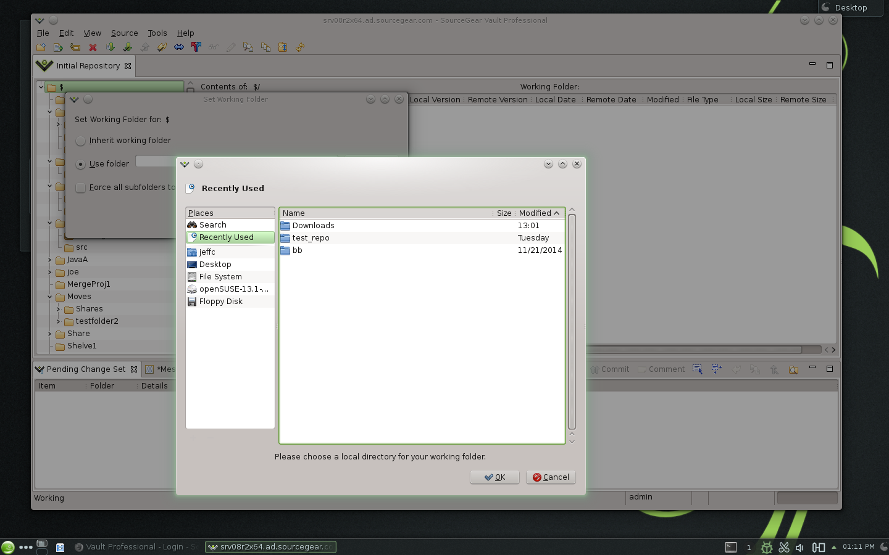Select Search in the Places list
889x555 pixels.
(x=230, y=225)
